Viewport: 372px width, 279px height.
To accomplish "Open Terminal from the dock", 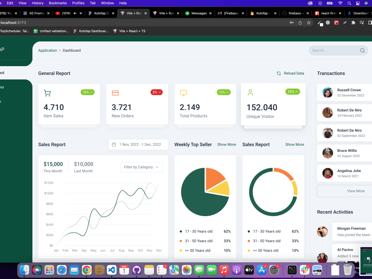I will pyautogui.click(x=292, y=270).
